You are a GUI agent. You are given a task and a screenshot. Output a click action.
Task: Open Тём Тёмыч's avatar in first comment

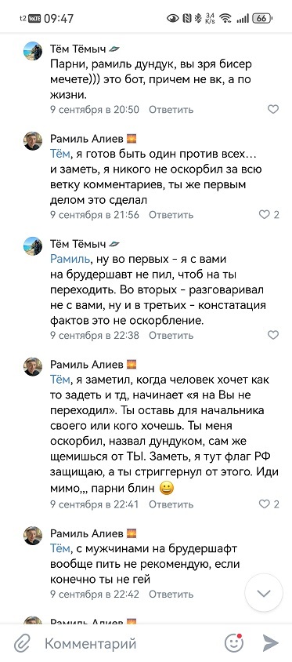tap(32, 51)
